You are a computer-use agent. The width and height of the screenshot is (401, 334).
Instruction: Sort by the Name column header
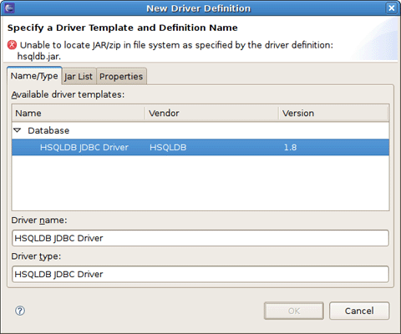[79, 114]
